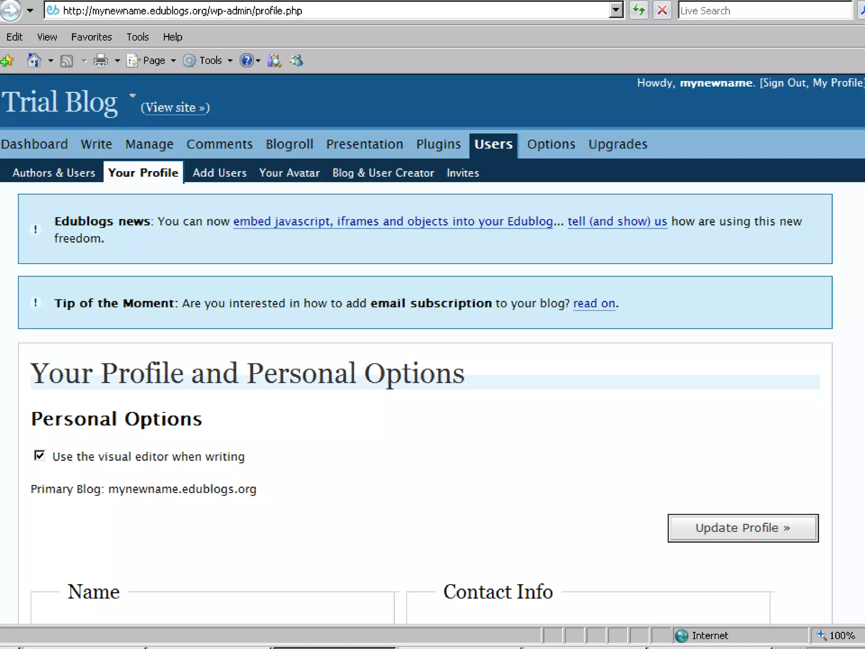Click the Update Profile button
Image resolution: width=865 pixels, height=649 pixels.
click(x=743, y=528)
